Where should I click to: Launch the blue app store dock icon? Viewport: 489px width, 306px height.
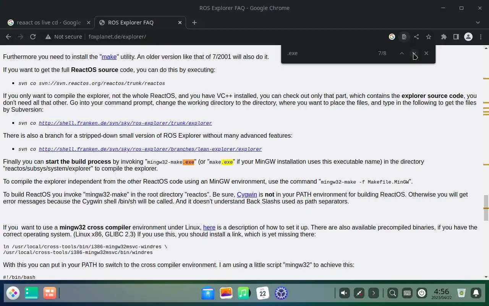click(208, 293)
